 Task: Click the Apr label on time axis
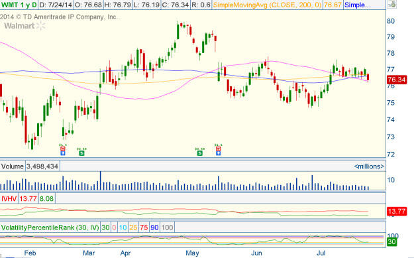click(125, 253)
